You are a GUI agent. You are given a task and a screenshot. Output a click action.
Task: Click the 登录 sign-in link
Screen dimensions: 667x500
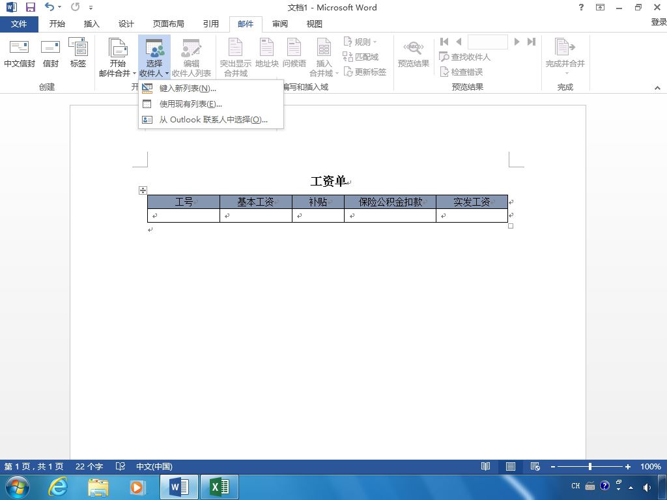[x=659, y=21]
